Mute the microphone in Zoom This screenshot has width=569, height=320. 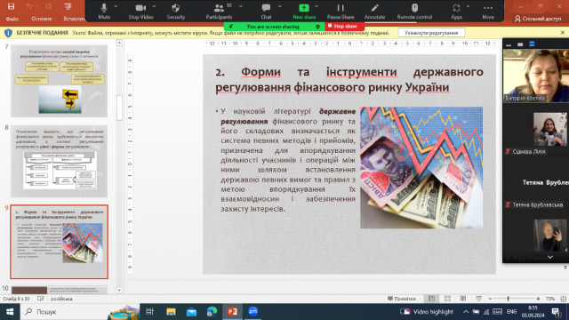pos(104,12)
